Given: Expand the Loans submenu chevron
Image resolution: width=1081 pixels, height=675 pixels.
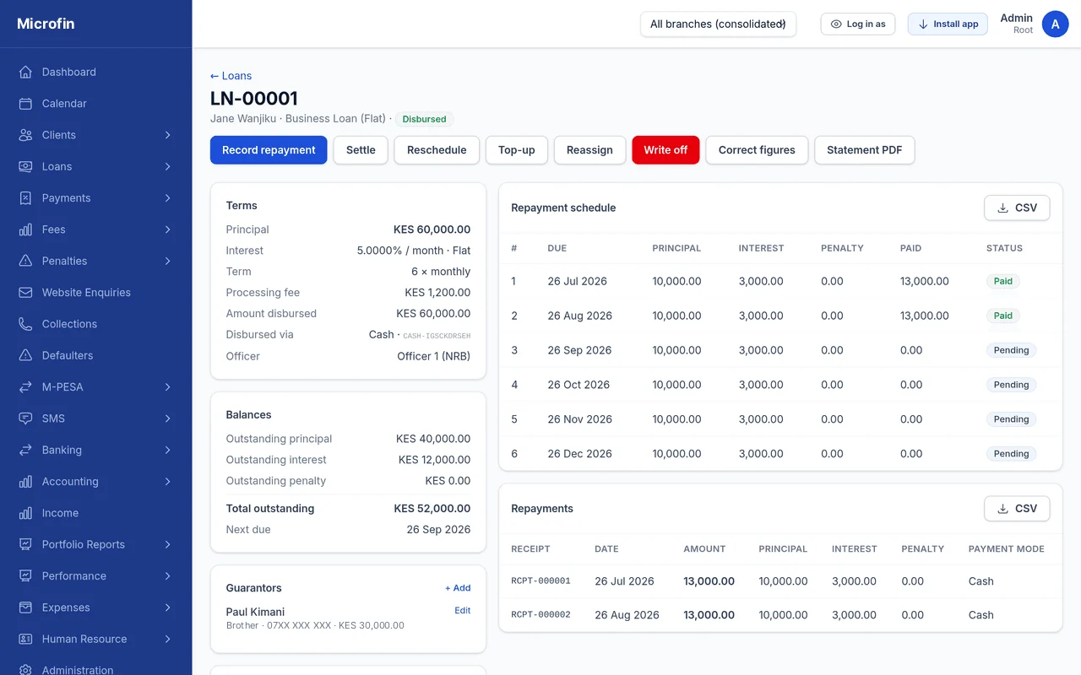Looking at the screenshot, I should [167, 166].
